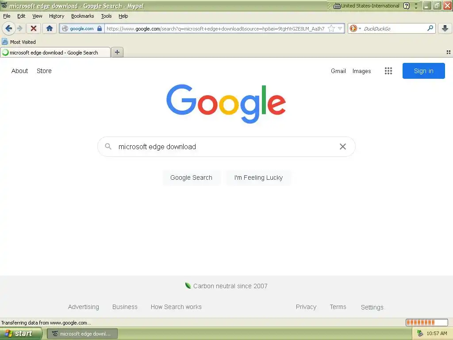The width and height of the screenshot is (453, 340).
Task: Open the Home page button
Action: [x=50, y=28]
